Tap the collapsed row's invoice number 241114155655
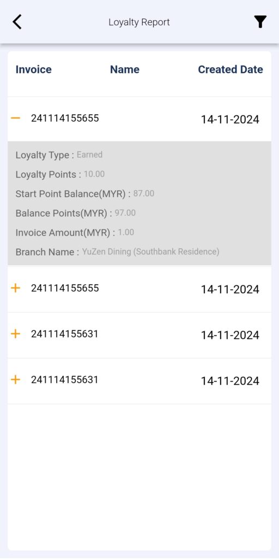Viewport: 279px width, 559px height. tap(65, 288)
